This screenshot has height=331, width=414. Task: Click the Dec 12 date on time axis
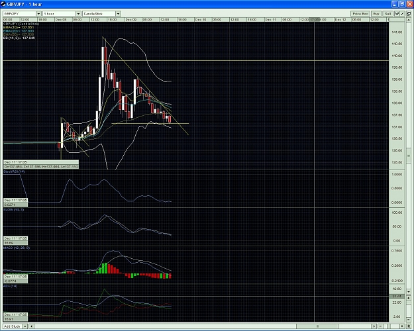pyautogui.click(x=340, y=20)
